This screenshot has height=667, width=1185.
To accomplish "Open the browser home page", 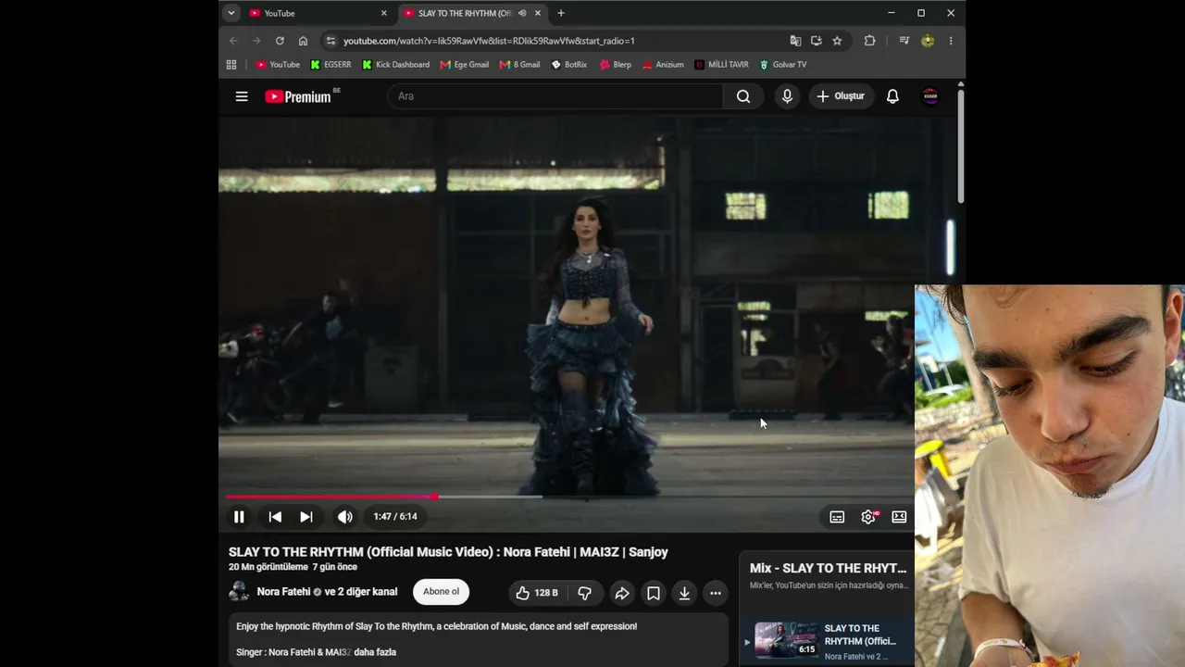I will point(303,41).
